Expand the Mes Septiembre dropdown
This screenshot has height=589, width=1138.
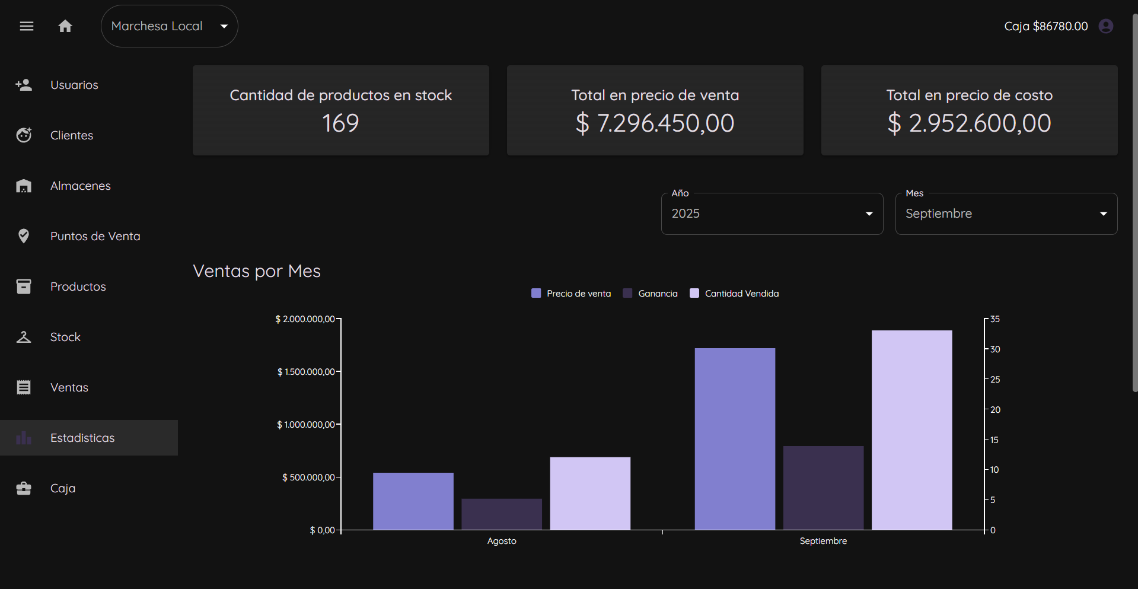click(x=1006, y=214)
